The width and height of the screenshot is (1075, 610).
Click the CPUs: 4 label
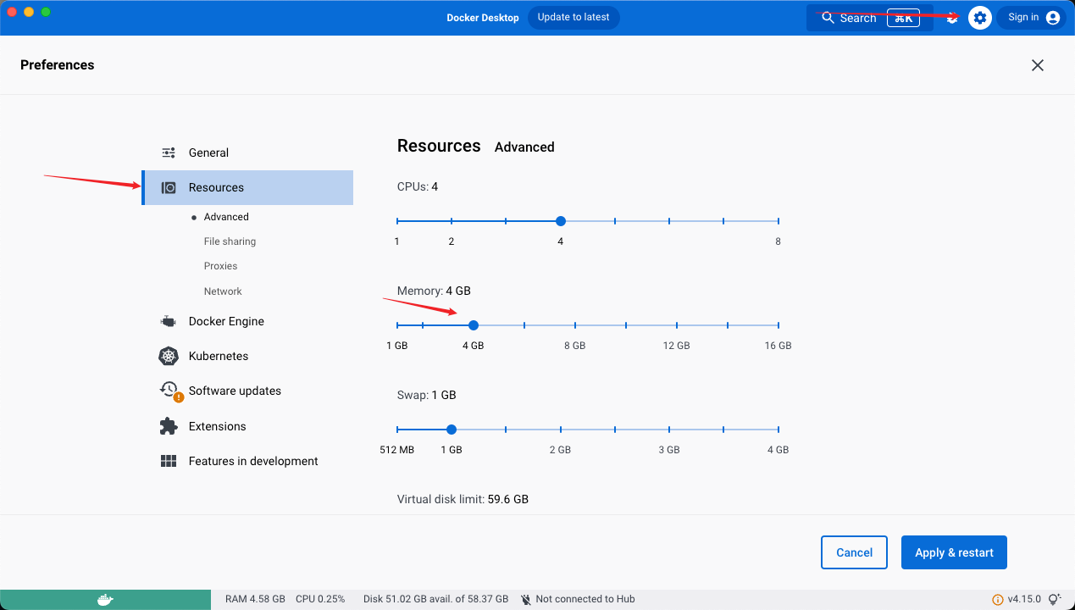pyautogui.click(x=418, y=186)
